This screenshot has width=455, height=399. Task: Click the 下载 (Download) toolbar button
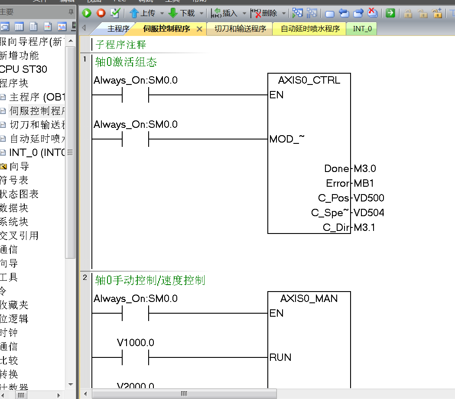[x=182, y=13]
